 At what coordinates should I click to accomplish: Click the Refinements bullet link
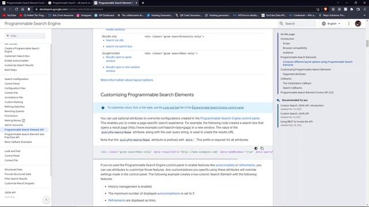pos(116,201)
